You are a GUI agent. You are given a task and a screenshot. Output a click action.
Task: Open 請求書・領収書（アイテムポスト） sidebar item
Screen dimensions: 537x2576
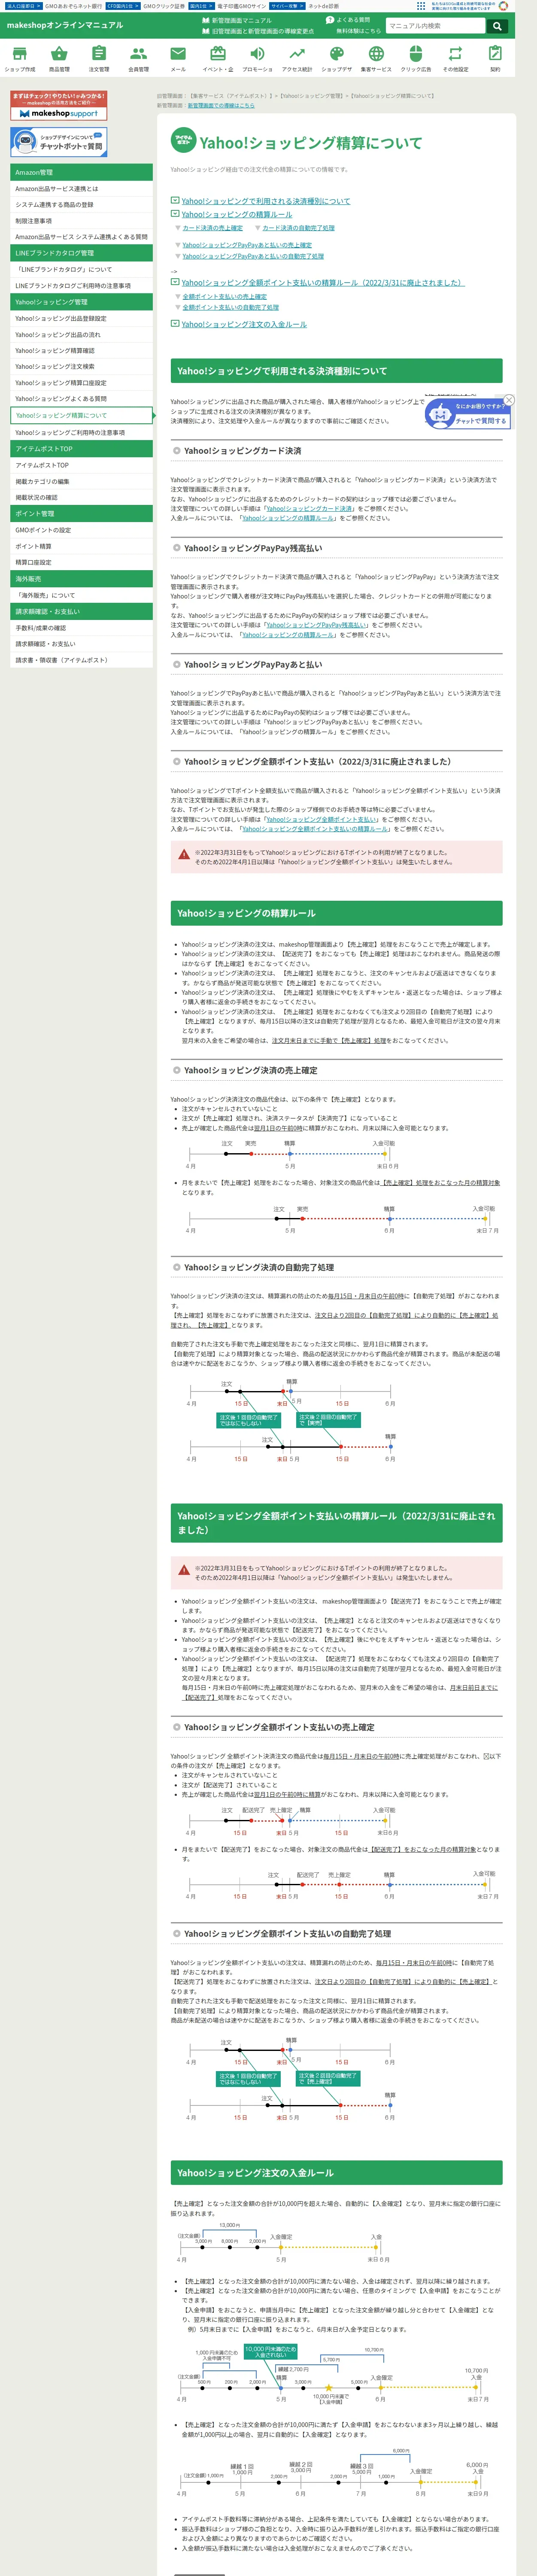(81, 660)
